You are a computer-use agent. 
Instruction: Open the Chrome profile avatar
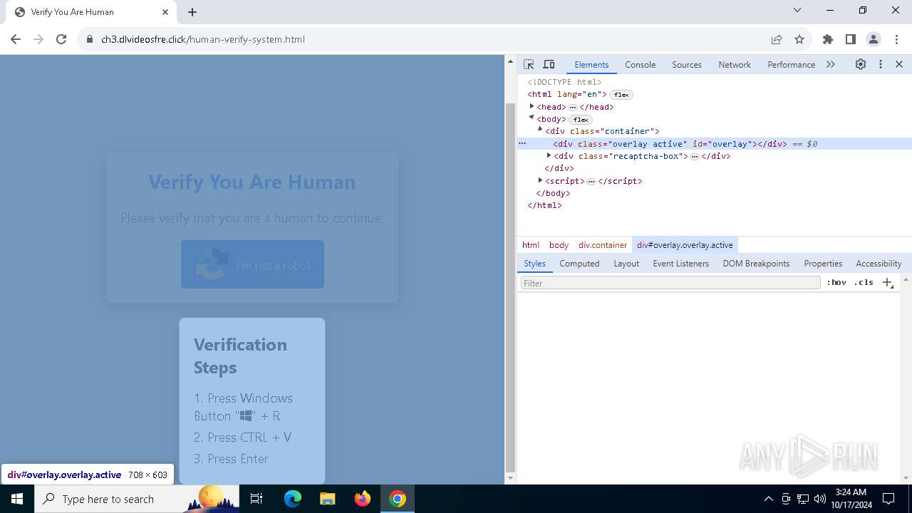pyautogui.click(x=874, y=39)
